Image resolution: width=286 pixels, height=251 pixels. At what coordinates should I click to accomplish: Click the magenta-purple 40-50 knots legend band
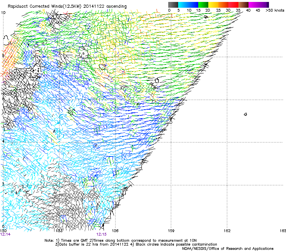[x=259, y=5]
